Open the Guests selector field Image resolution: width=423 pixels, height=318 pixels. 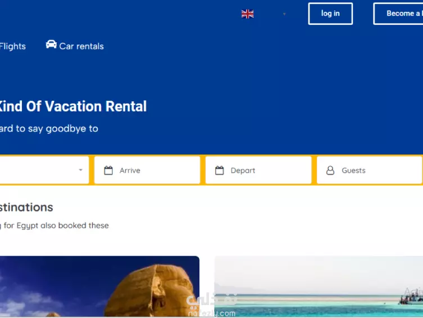[x=370, y=170]
